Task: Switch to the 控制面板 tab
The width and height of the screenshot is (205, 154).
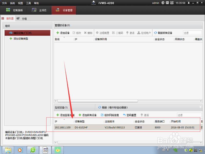Action: [14, 10]
